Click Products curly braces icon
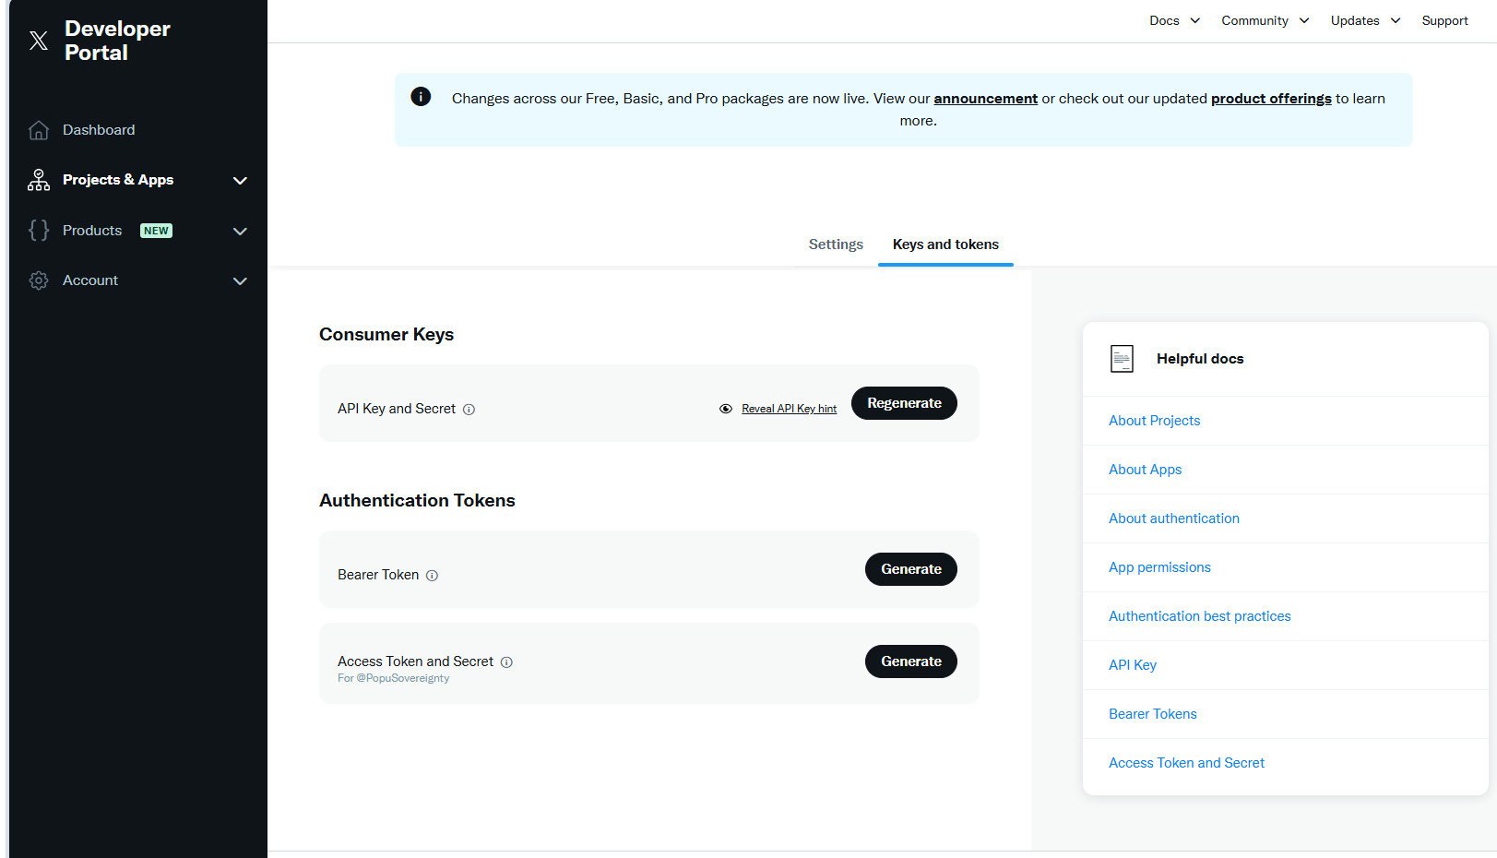Viewport: 1497px width, 858px height. coord(39,230)
